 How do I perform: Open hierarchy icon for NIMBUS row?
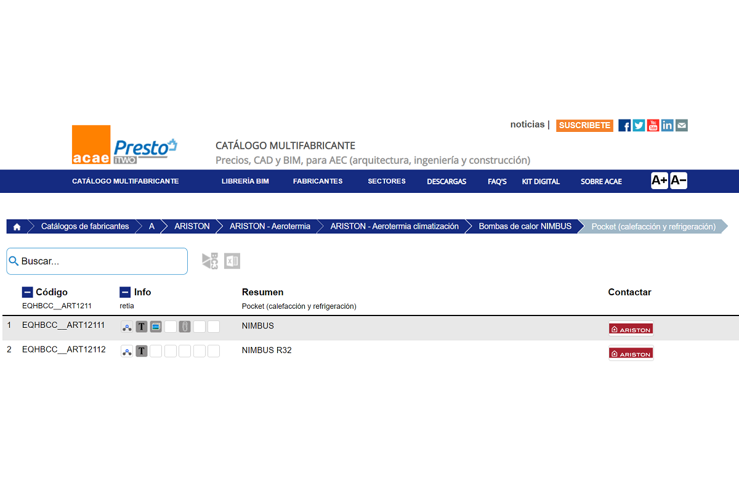127,327
